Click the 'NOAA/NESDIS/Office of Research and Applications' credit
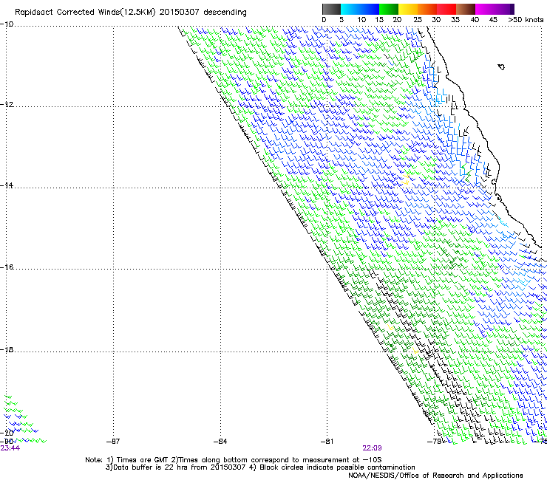 coord(435,476)
